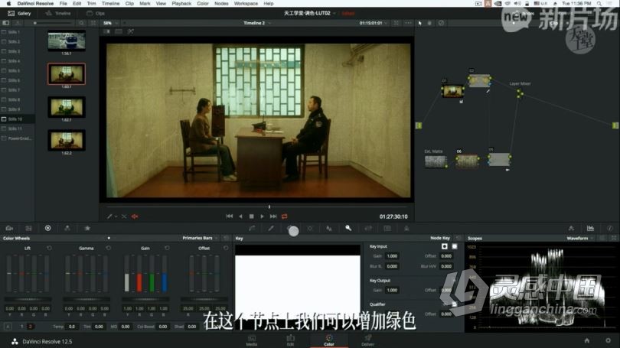The width and height of the screenshot is (620, 348).
Task: Open the Timeline 2 name dropdown
Action: pyautogui.click(x=257, y=23)
